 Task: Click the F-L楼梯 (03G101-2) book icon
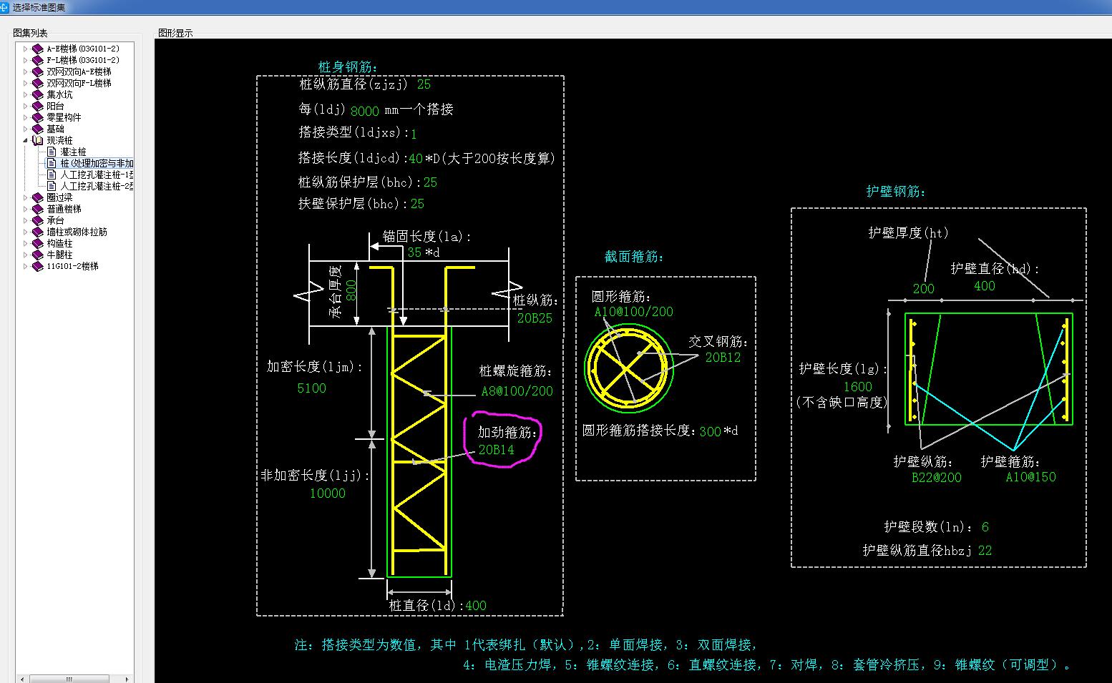coord(38,60)
